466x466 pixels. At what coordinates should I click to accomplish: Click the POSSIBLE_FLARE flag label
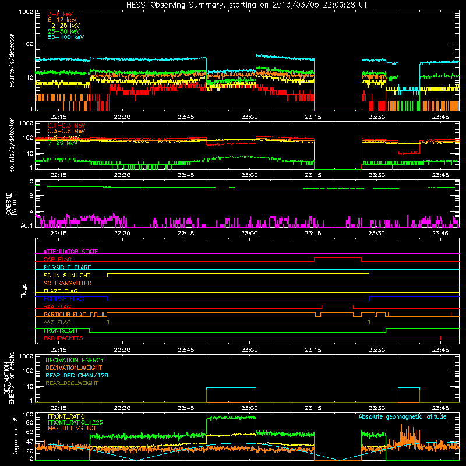point(67,267)
